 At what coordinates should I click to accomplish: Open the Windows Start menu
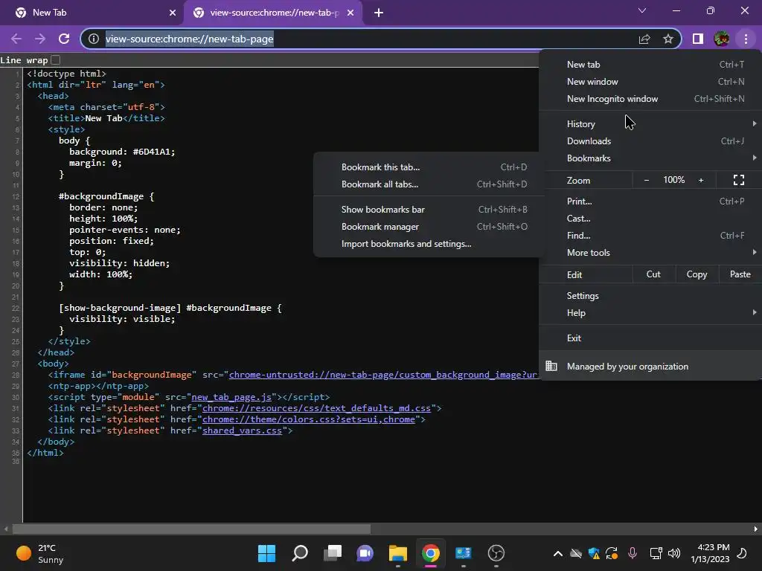266,553
